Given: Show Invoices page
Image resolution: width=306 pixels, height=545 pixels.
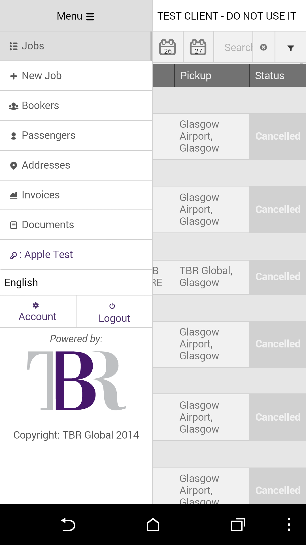Looking at the screenshot, I should [x=76, y=195].
